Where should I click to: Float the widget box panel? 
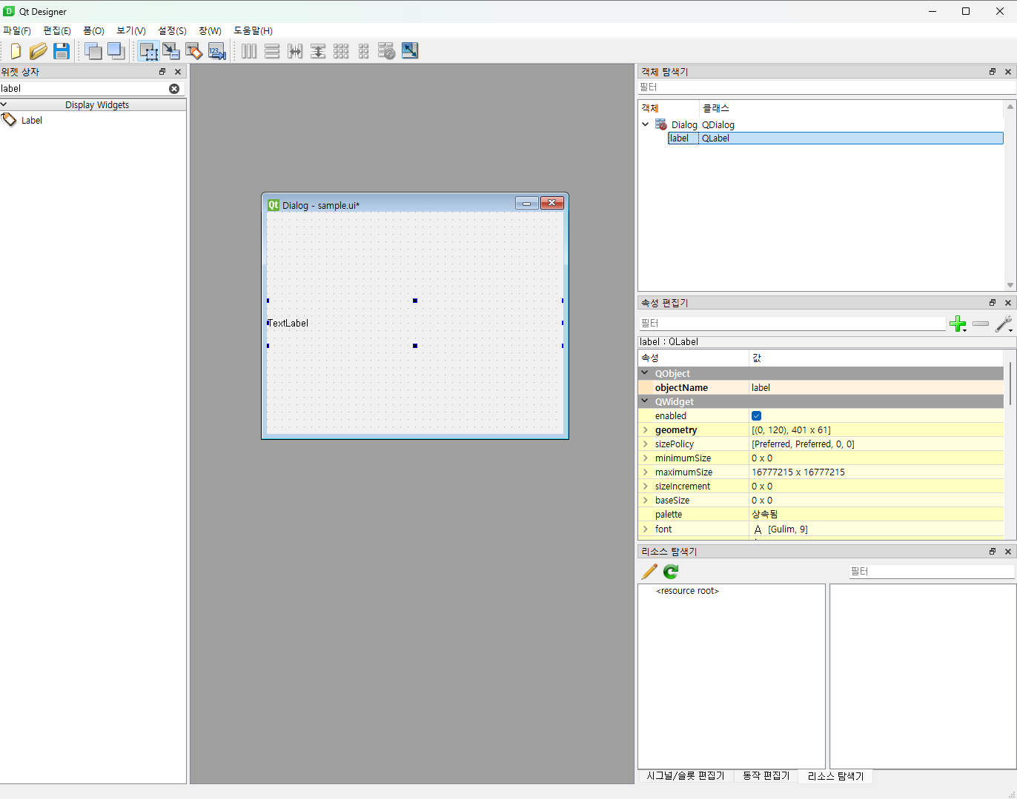(x=162, y=72)
